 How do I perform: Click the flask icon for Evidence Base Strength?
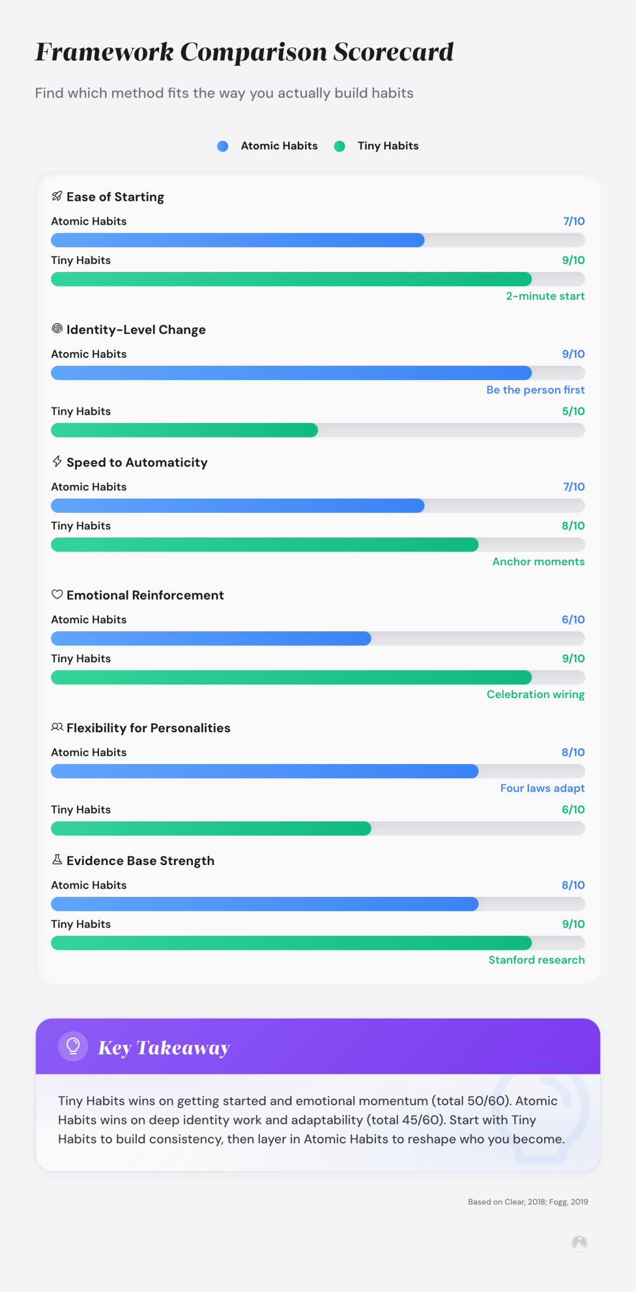click(57, 860)
